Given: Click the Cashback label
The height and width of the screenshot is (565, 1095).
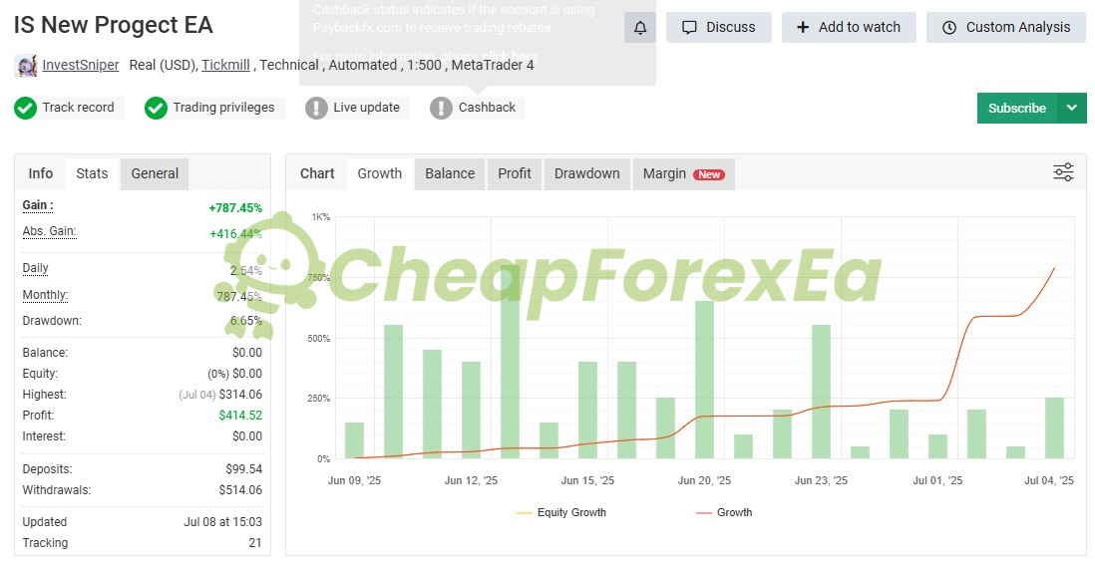Looking at the screenshot, I should coord(488,108).
